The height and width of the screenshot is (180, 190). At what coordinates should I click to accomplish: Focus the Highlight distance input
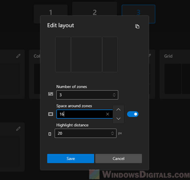86,133
